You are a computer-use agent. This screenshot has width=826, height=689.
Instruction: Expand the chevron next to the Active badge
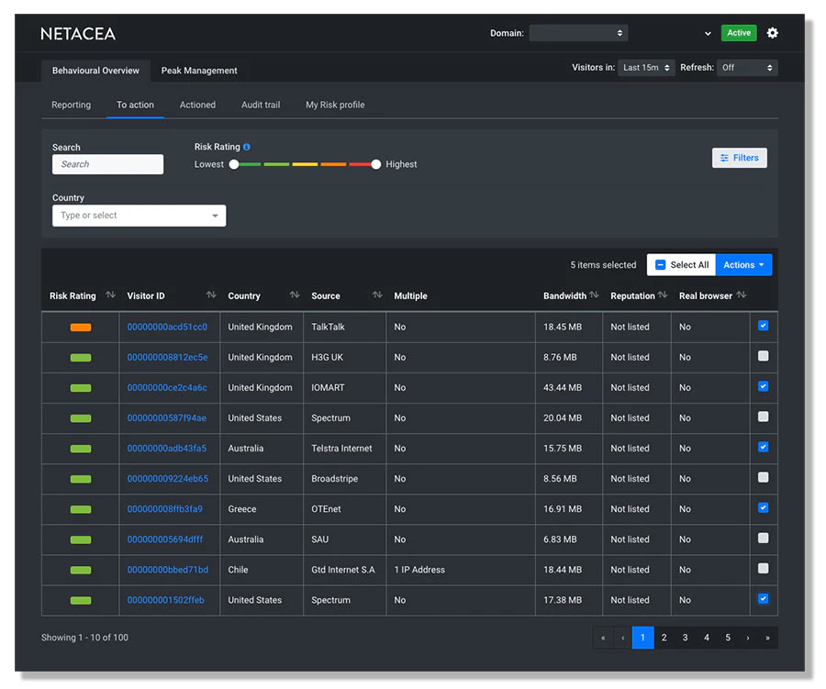point(705,33)
